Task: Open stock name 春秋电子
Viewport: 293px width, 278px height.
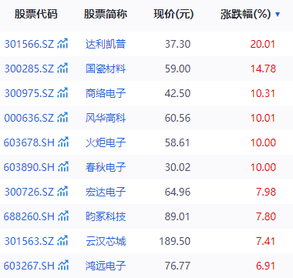Action: [x=106, y=167]
